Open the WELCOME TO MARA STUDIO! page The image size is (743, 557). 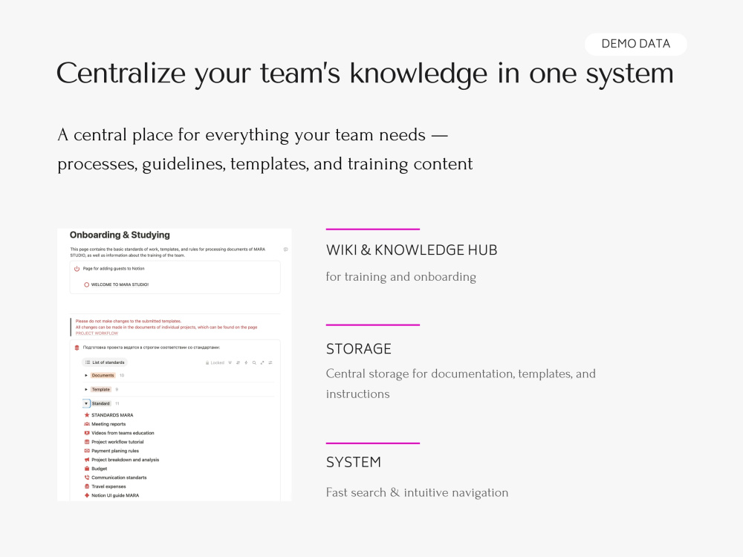116,284
